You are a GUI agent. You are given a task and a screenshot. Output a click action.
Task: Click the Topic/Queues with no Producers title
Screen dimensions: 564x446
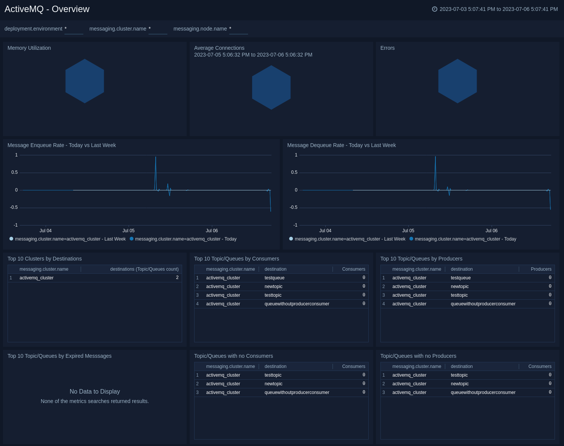(418, 356)
